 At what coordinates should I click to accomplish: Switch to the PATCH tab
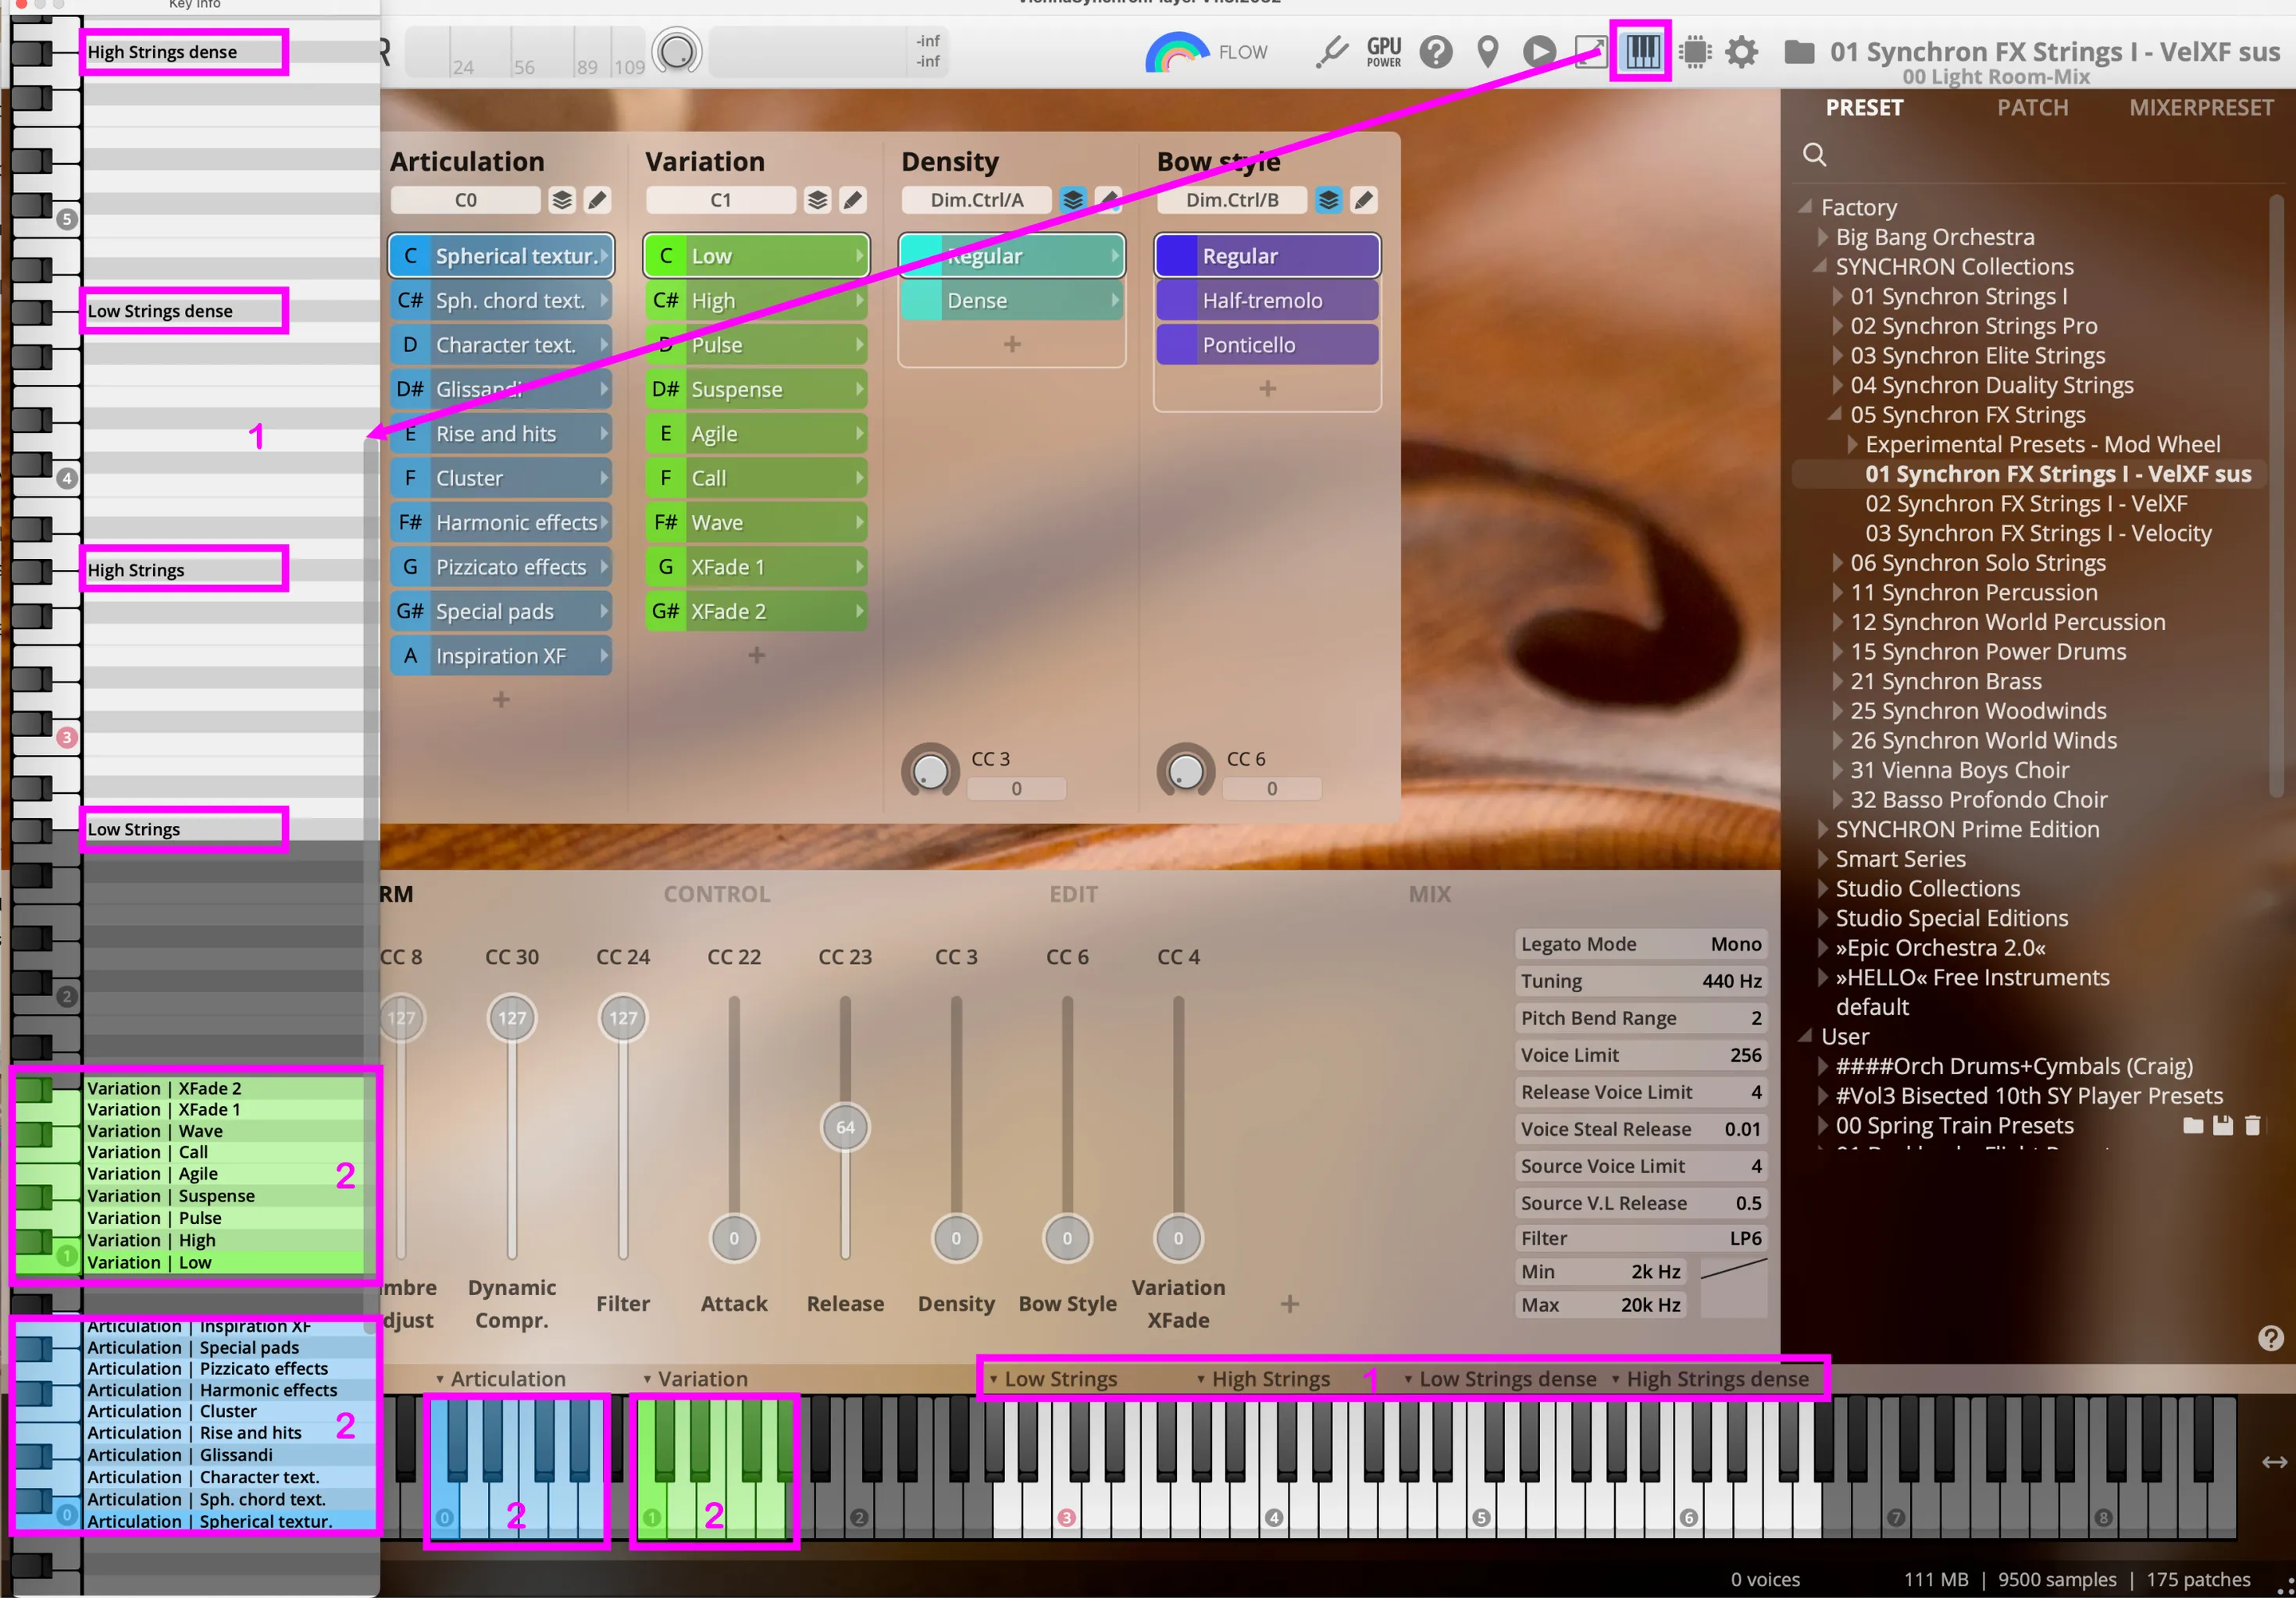click(2032, 108)
